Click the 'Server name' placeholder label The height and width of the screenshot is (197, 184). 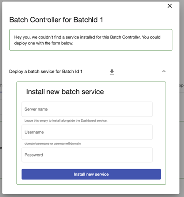tap(36, 109)
